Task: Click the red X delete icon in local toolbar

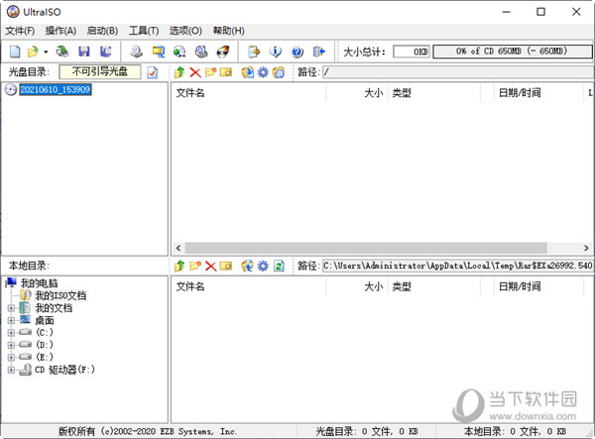Action: point(210,266)
